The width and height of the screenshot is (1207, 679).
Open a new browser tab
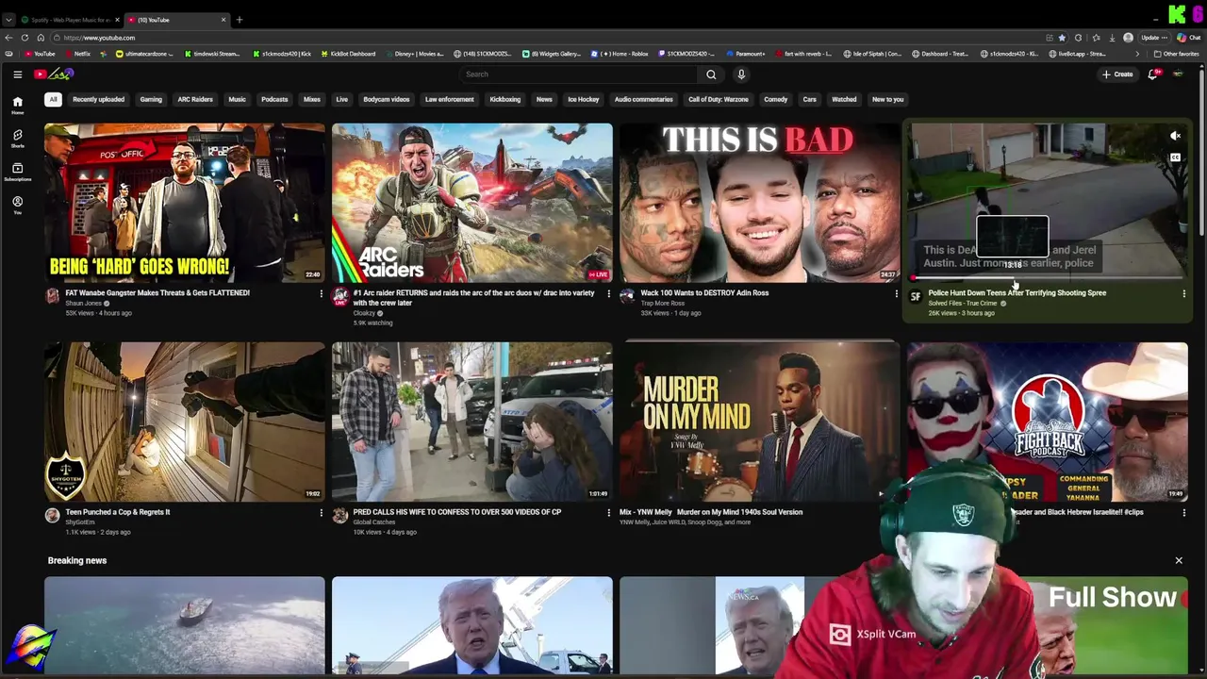point(240,20)
